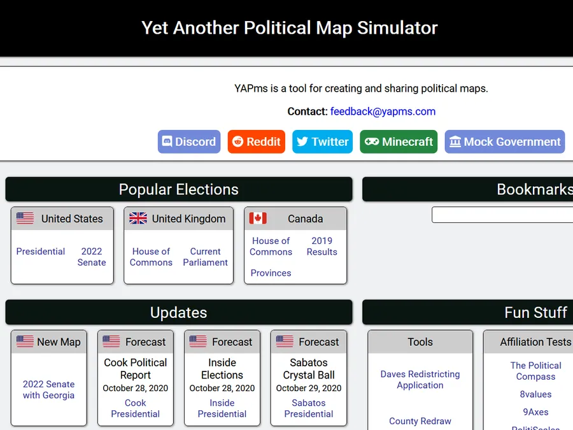
Task: Open the 8values test link
Action: click(x=535, y=394)
